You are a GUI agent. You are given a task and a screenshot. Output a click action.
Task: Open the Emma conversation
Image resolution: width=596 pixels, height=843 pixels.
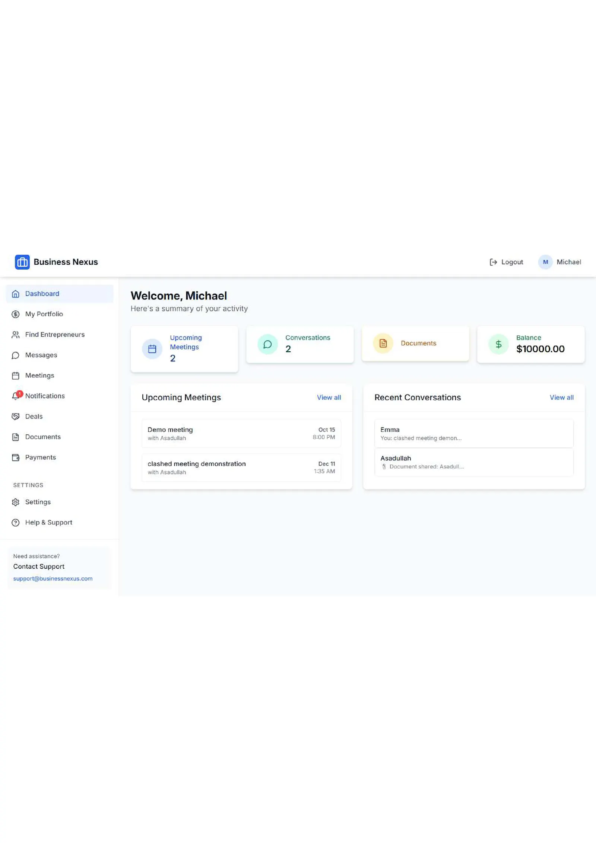pyautogui.click(x=474, y=434)
